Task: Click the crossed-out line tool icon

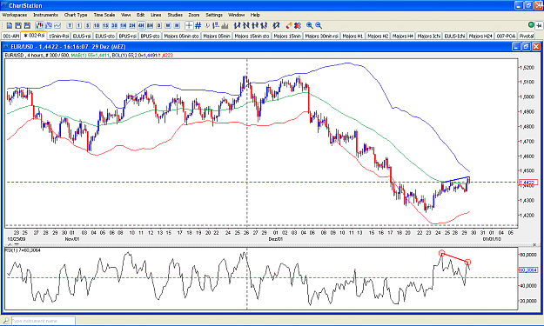Action: coord(276,25)
